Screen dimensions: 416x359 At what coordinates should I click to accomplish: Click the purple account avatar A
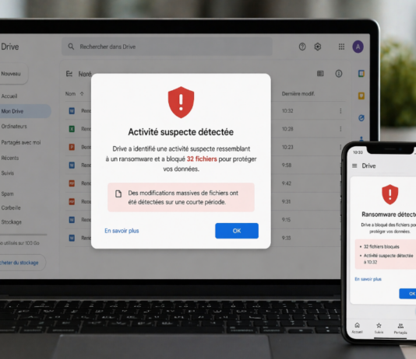coord(358,47)
